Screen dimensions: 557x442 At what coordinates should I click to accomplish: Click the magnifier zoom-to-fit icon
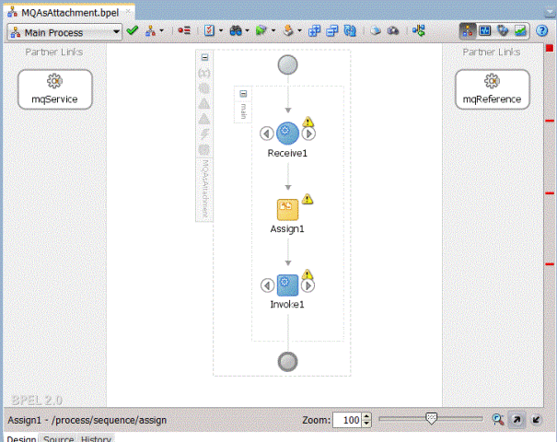click(x=498, y=420)
